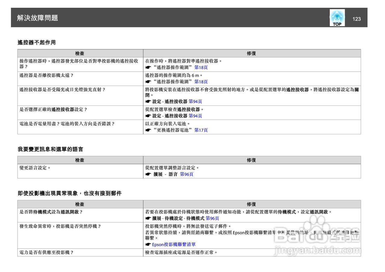Open 第18頁 link under 操作範圍約為6m row

201,82
